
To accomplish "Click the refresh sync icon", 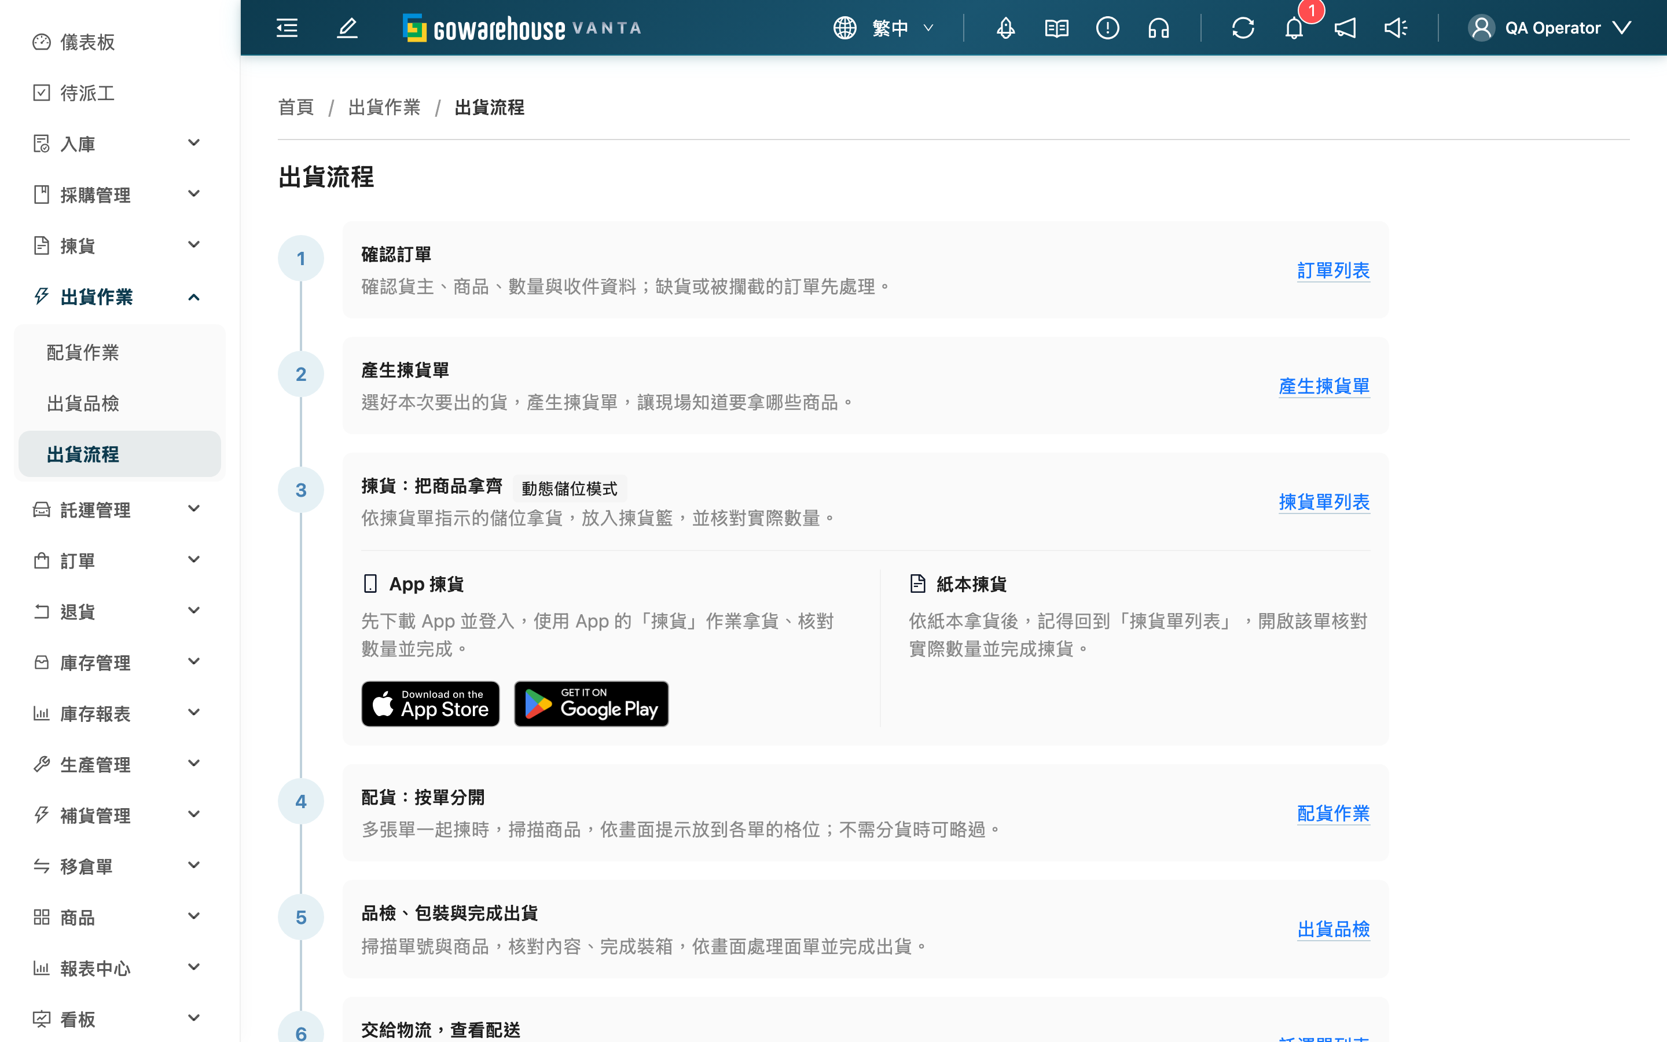I will 1243,28.
